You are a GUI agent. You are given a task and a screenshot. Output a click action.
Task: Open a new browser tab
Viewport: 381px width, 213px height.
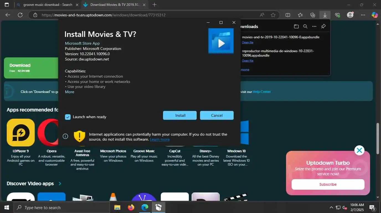tap(155, 5)
